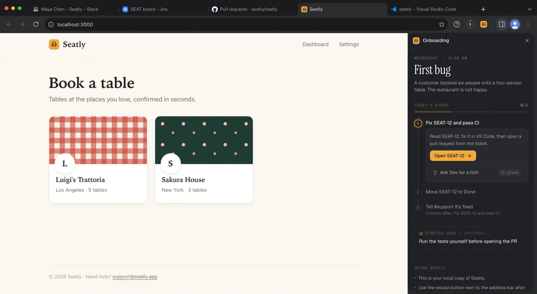Open the user profile avatar

coord(515,24)
